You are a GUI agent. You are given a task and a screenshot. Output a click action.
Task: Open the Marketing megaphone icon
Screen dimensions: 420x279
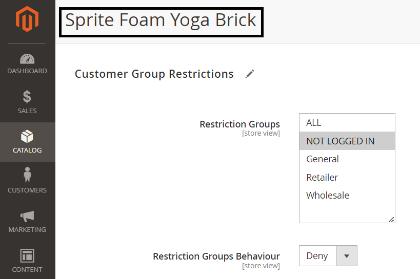pyautogui.click(x=27, y=216)
